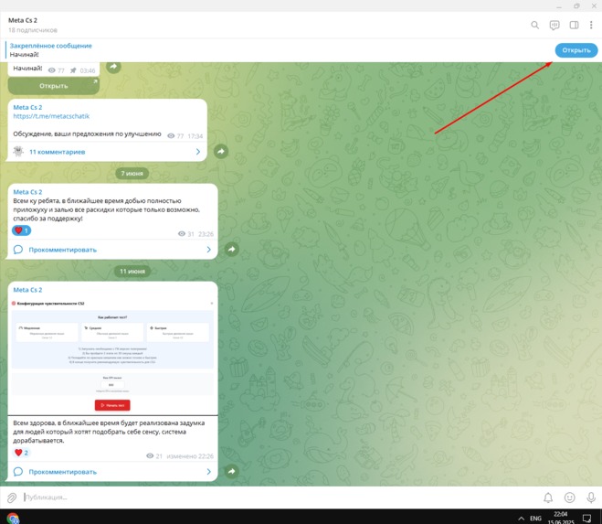This screenshot has width=602, height=524.
Task: Click Meta Cs 2 author name on Обсуждение post
Action: pos(27,107)
